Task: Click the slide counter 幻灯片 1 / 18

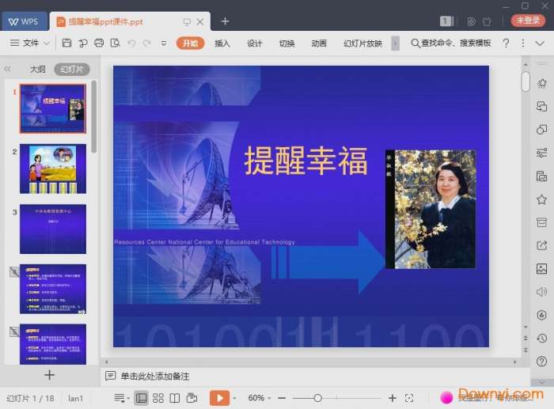Action: pos(30,399)
